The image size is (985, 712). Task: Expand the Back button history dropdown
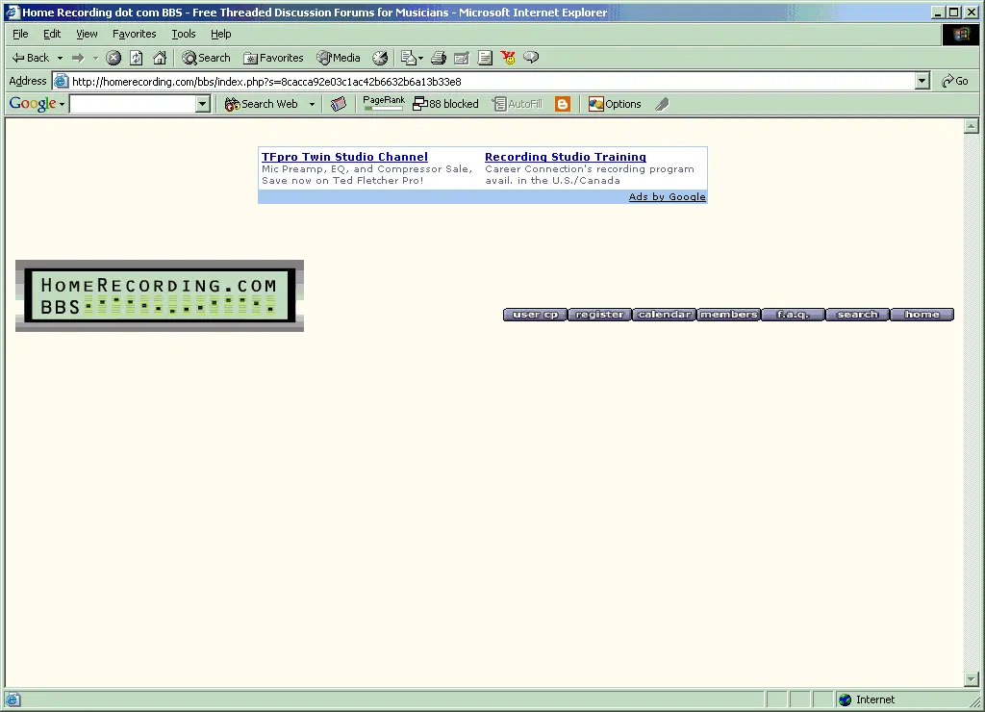pos(61,58)
